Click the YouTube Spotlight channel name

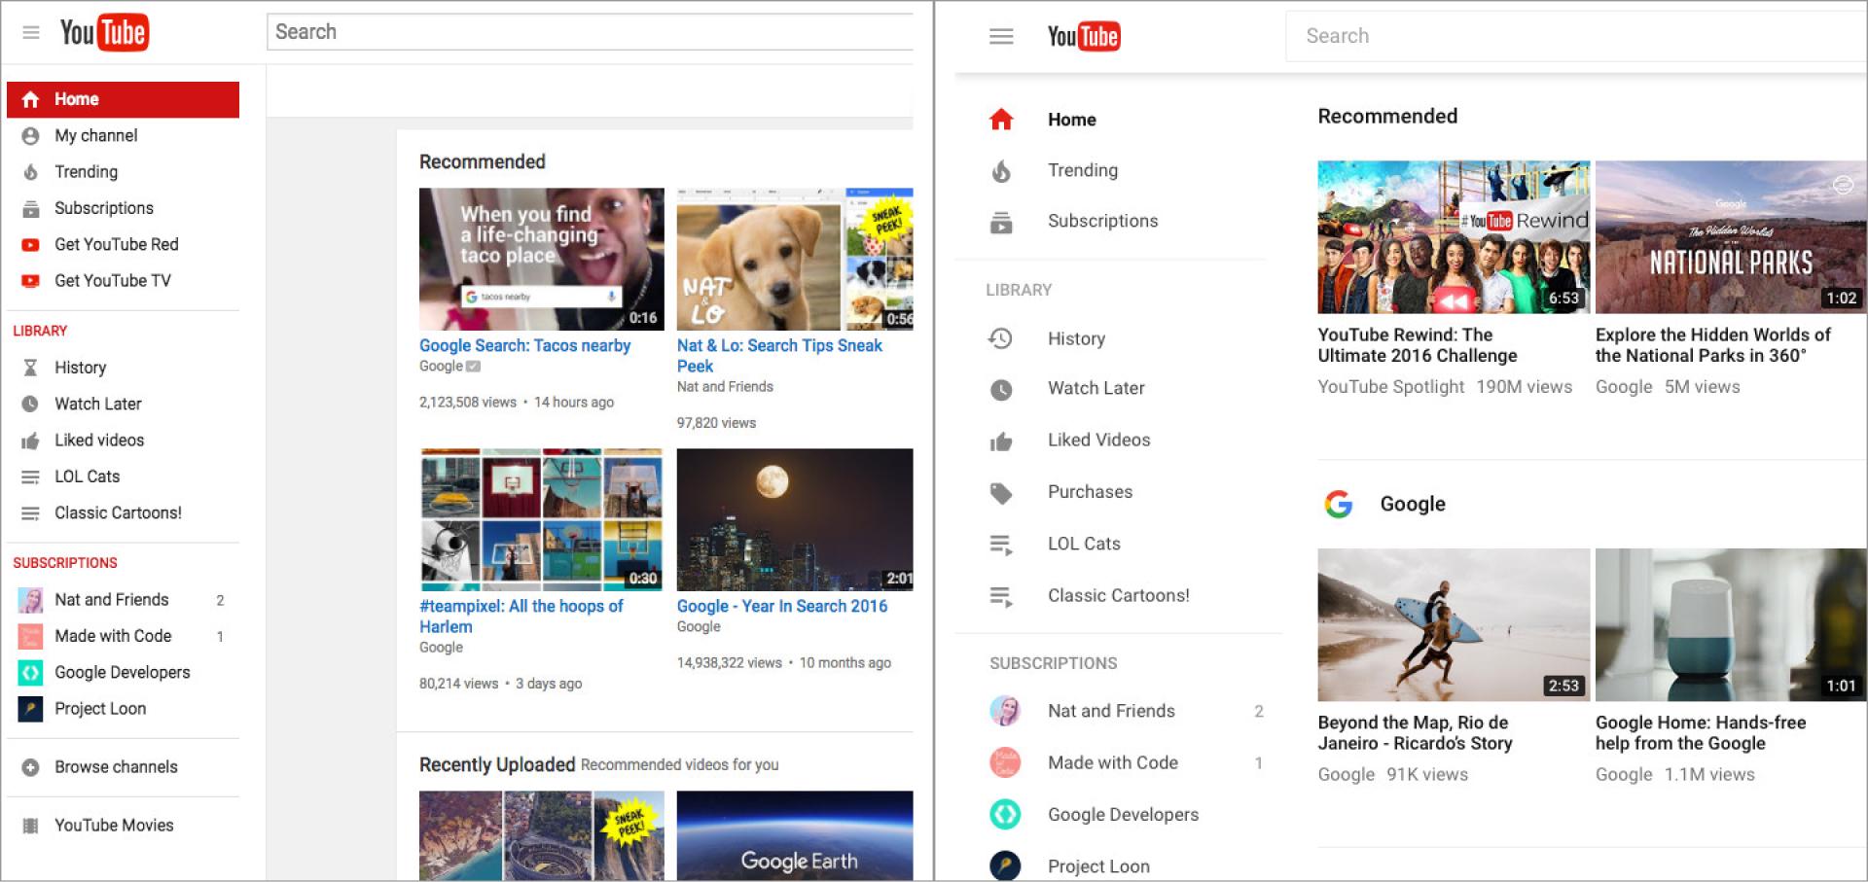coord(1390,387)
